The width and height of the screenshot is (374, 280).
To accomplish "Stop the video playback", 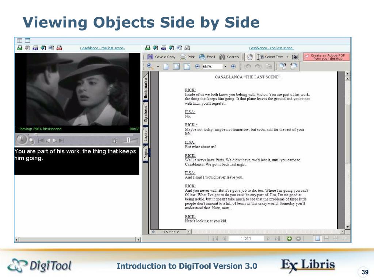I will (31, 141).
